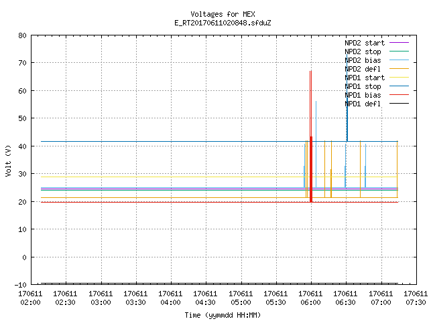The width and height of the screenshot is (429, 321).
Task: Click the yellow NPD1 start legend line sample
Action: pyautogui.click(x=399, y=78)
